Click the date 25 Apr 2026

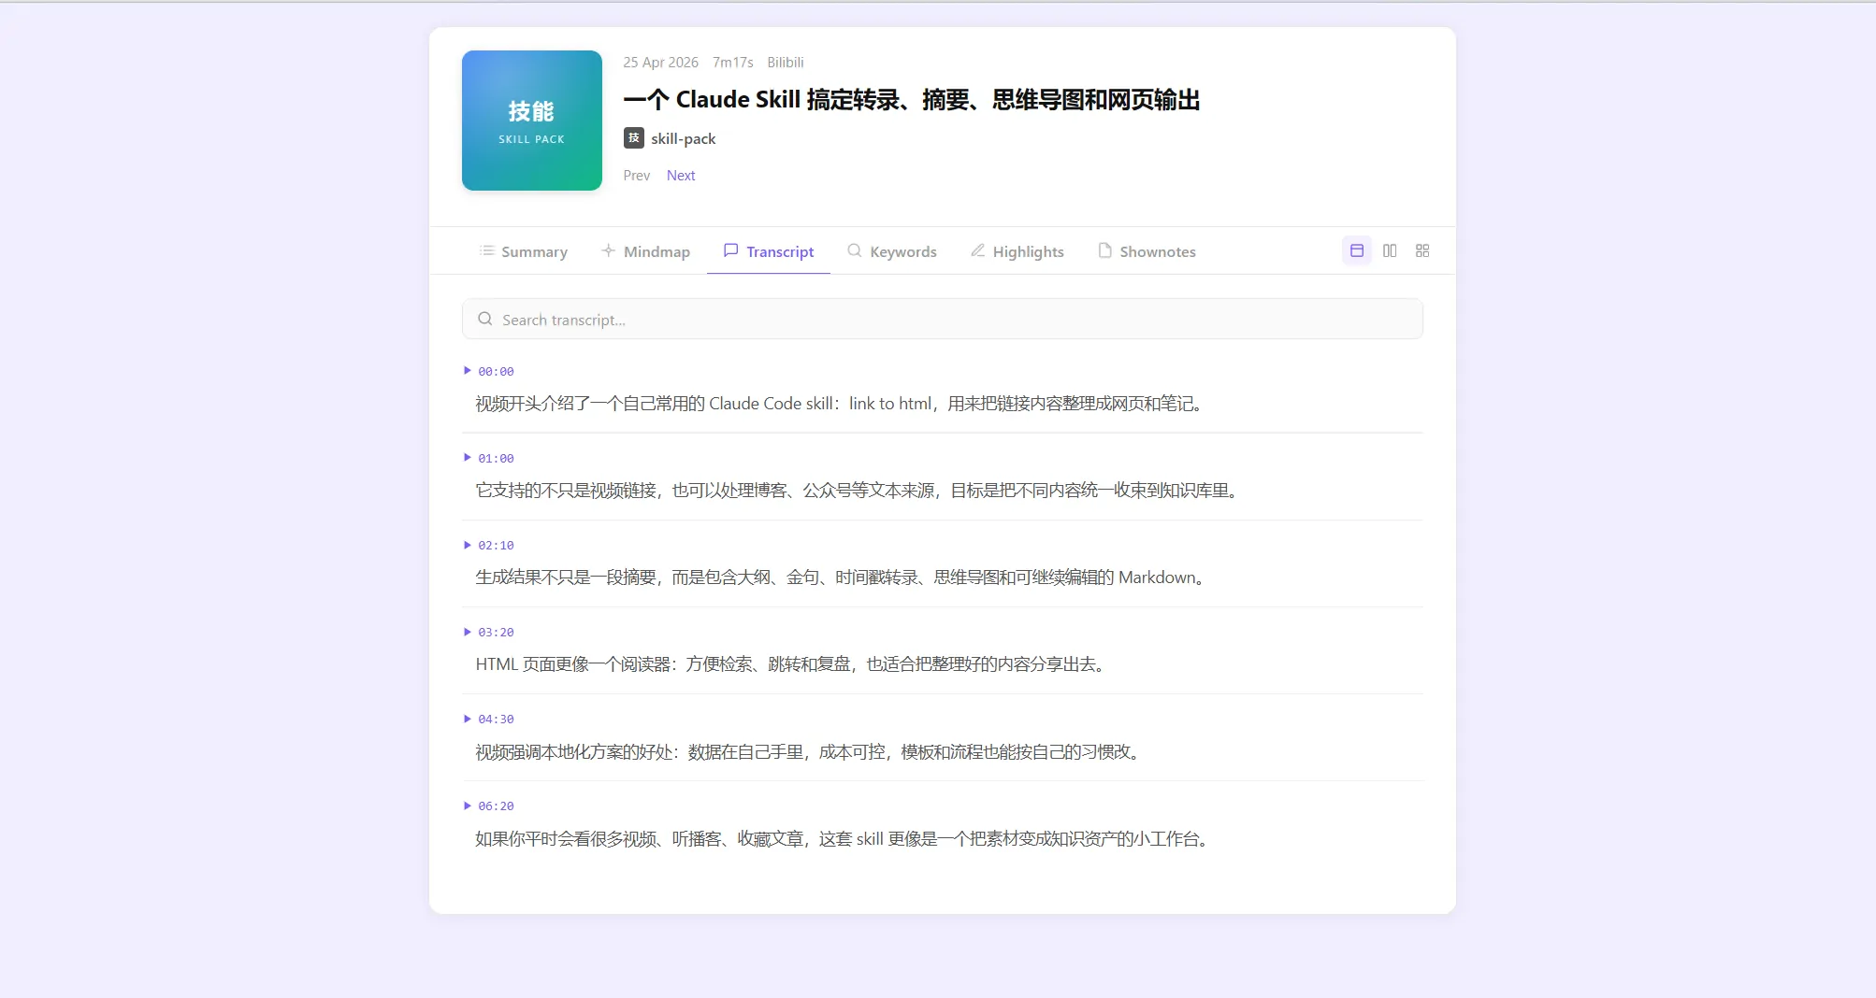point(661,63)
